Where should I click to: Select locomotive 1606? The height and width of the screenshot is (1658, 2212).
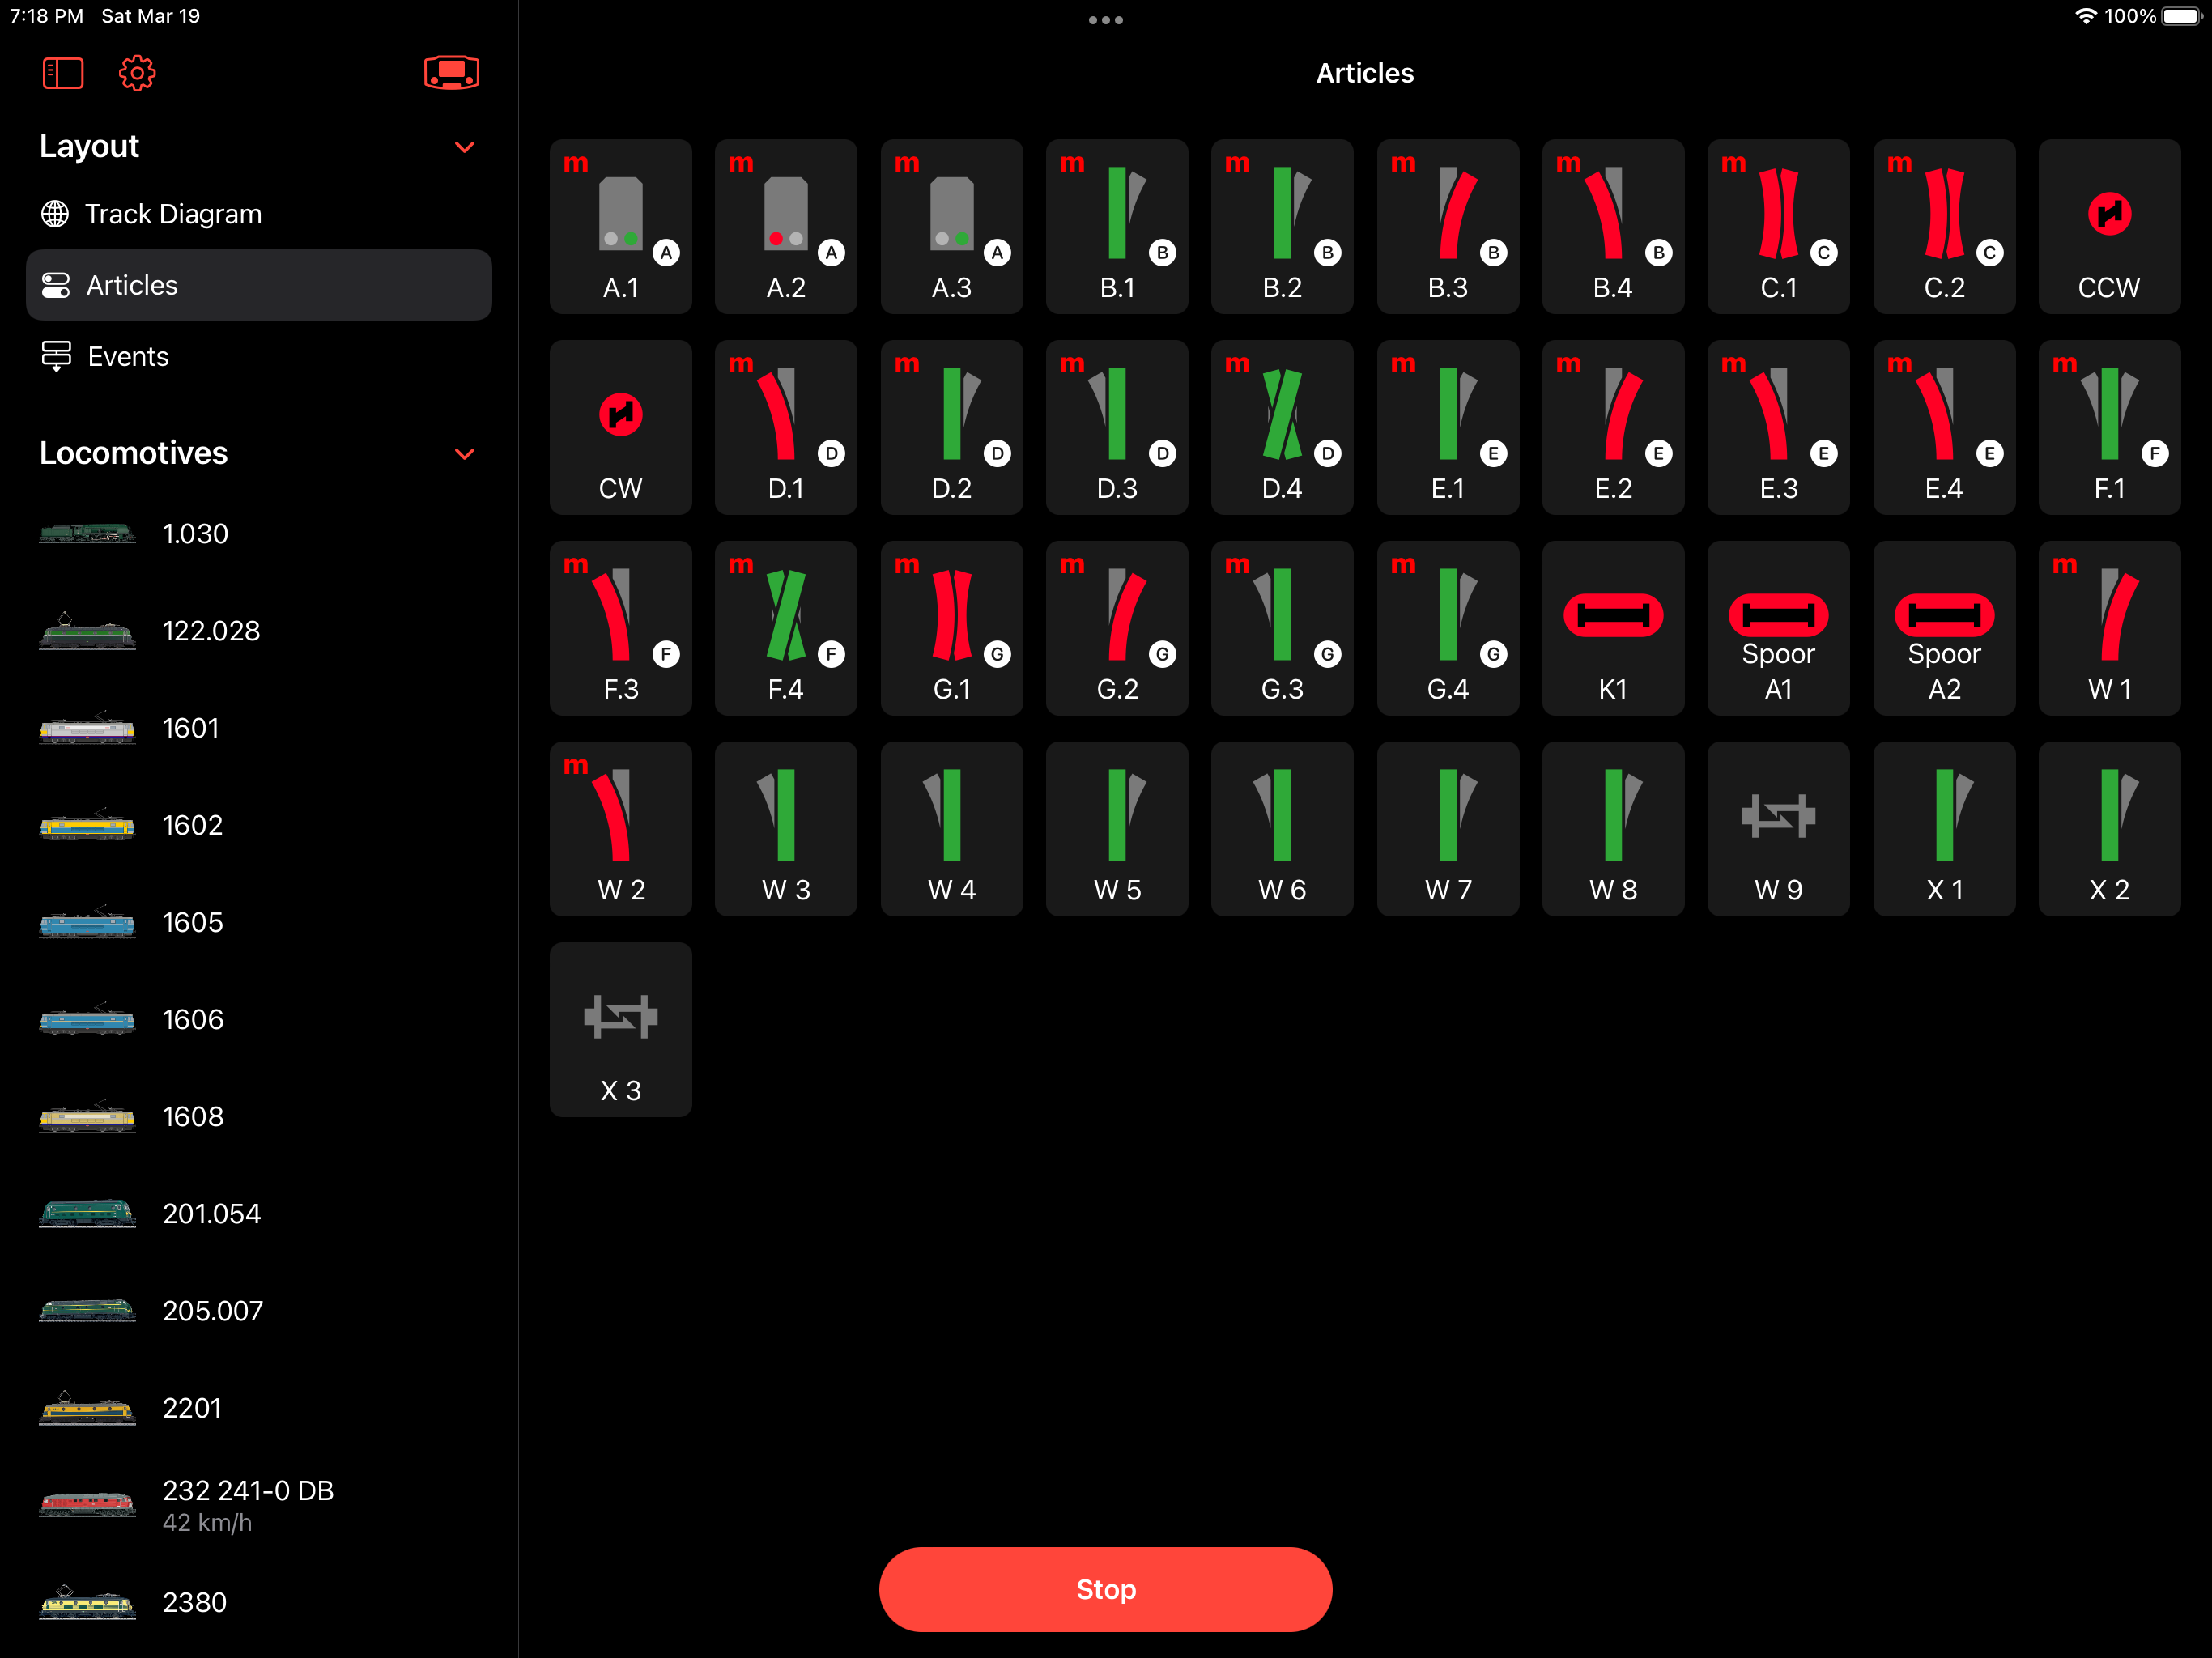coord(259,1019)
